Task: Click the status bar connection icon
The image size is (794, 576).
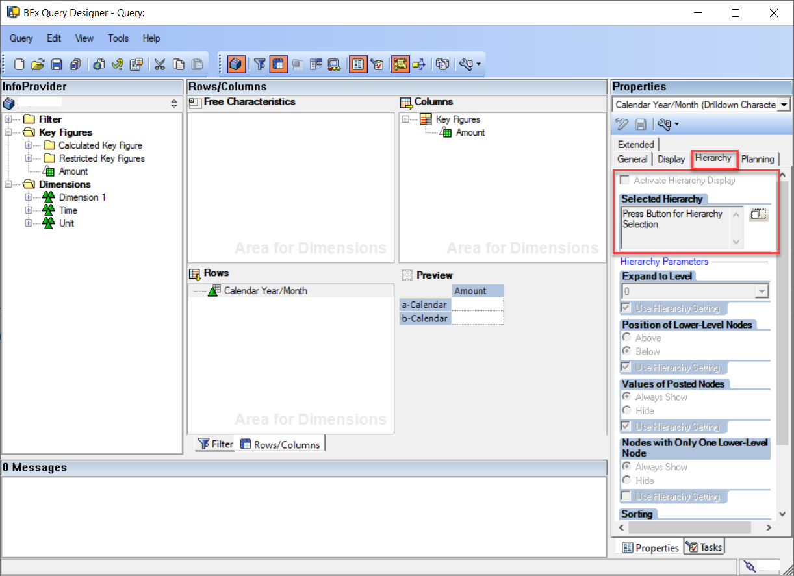Action: pos(750,566)
